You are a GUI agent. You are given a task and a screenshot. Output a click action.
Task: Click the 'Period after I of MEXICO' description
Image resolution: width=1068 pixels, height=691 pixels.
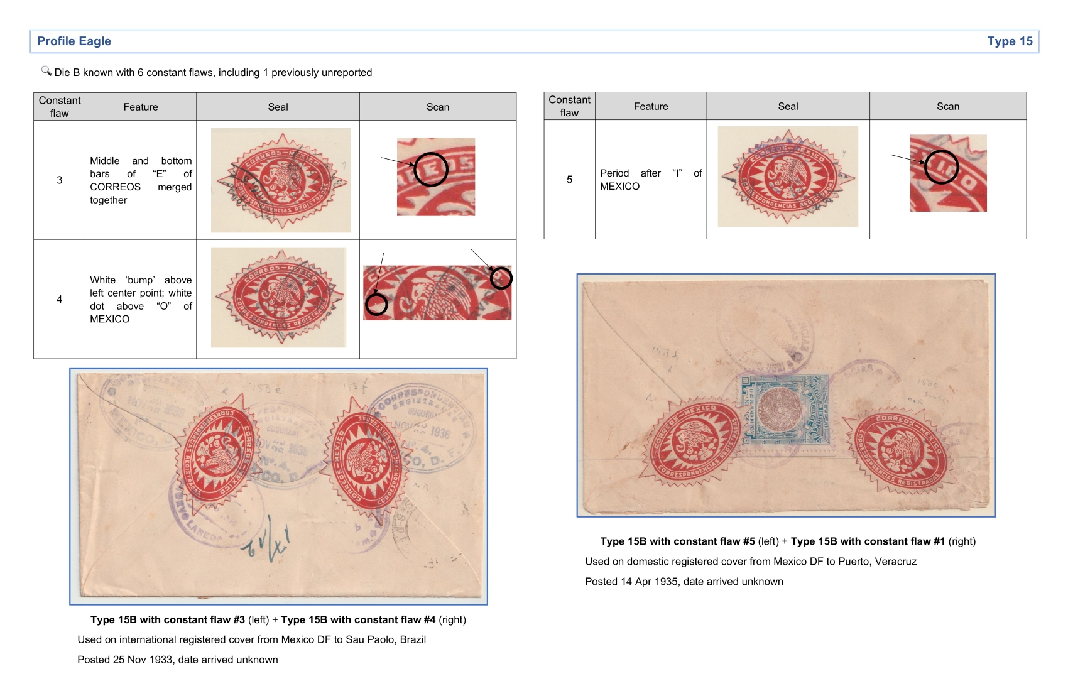click(x=650, y=180)
